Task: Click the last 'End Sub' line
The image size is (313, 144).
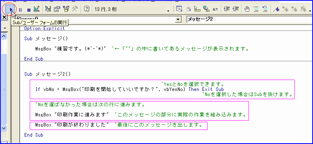Action: [34, 135]
